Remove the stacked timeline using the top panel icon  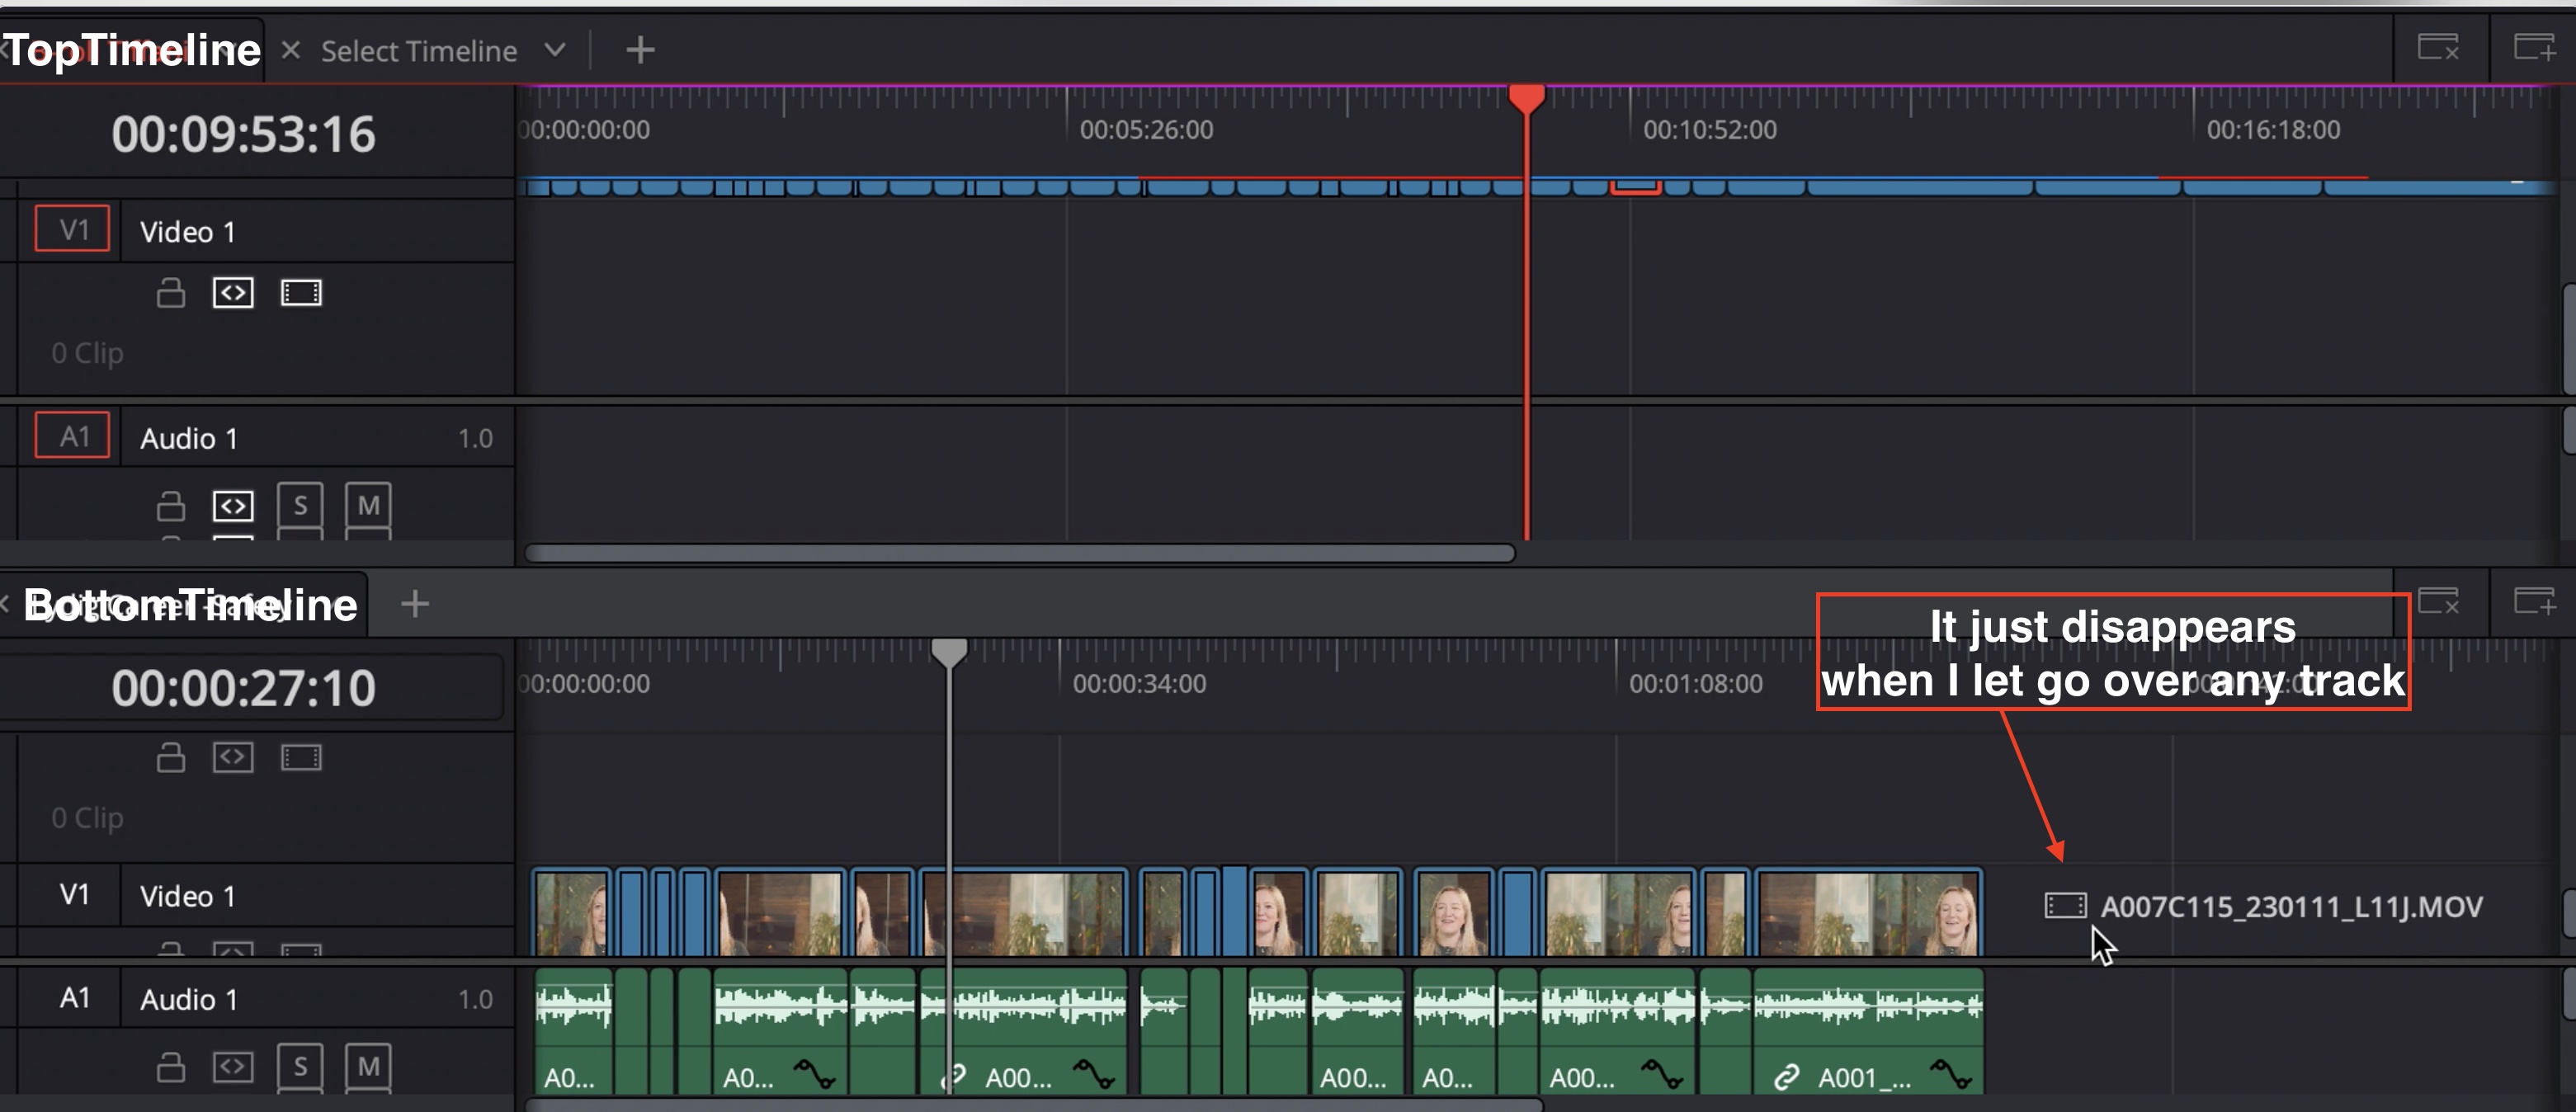pos(2438,47)
